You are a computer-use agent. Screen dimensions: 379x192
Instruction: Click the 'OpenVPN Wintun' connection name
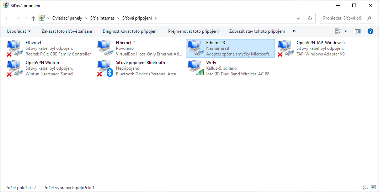tap(42, 62)
